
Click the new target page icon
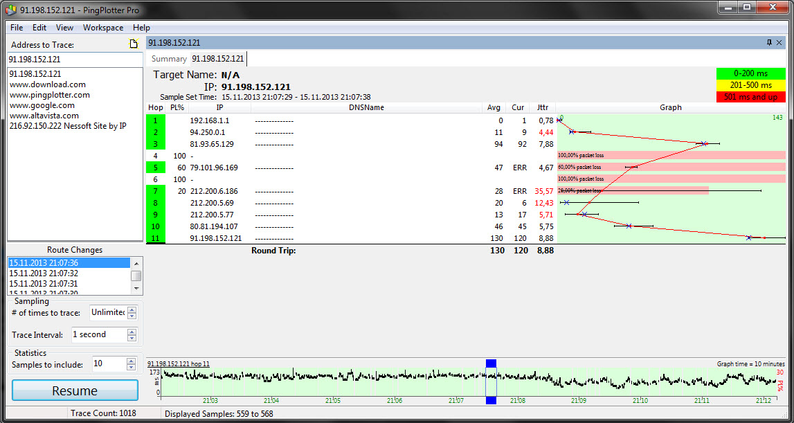(134, 44)
